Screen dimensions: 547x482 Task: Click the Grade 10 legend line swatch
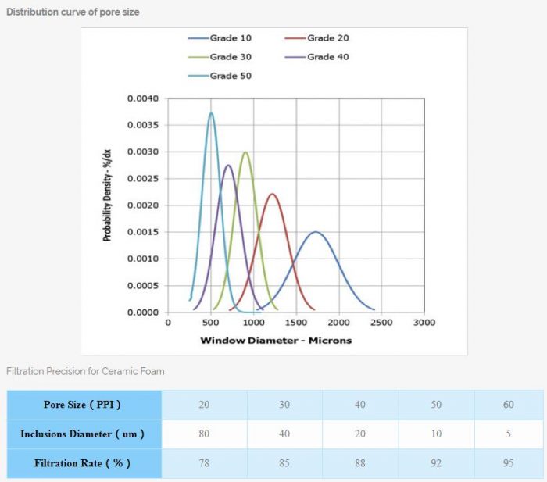[197, 37]
